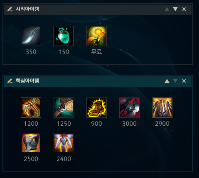Click the 핵심아이템 block title text
The image size is (199, 178).
(27, 81)
